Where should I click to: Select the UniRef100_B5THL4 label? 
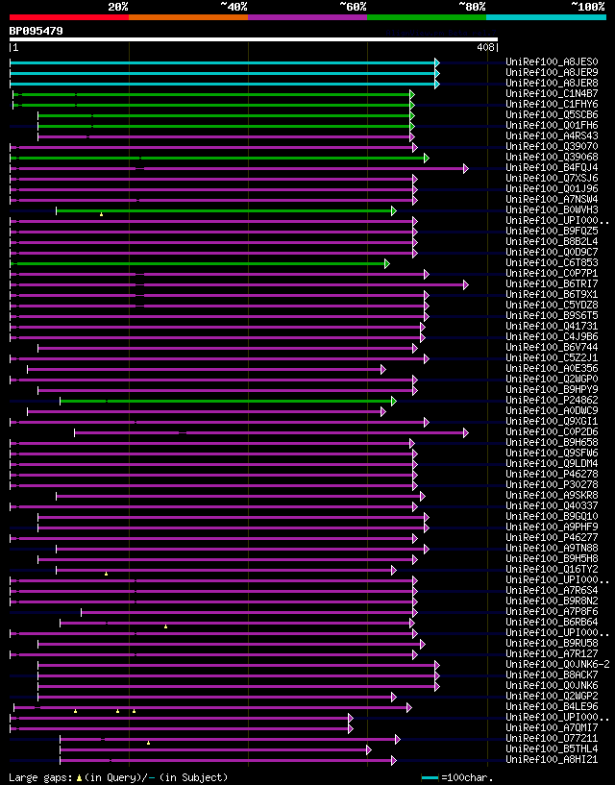click(x=552, y=749)
